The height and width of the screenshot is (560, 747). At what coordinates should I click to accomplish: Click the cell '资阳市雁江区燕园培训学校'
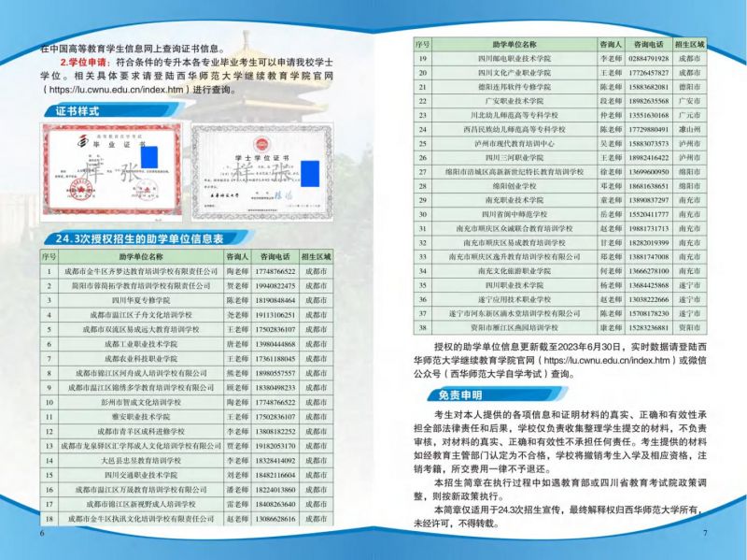click(x=514, y=328)
